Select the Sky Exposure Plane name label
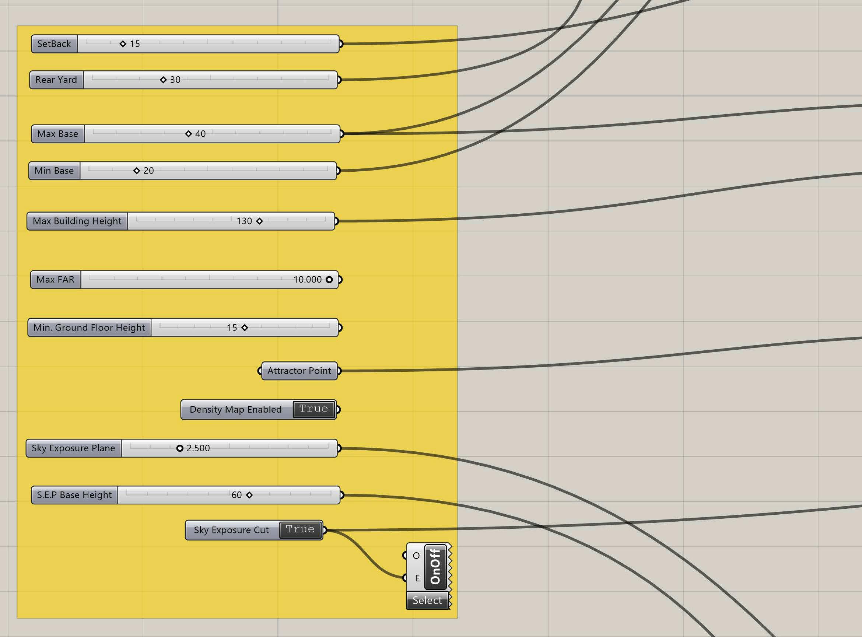This screenshot has width=862, height=637. (74, 448)
